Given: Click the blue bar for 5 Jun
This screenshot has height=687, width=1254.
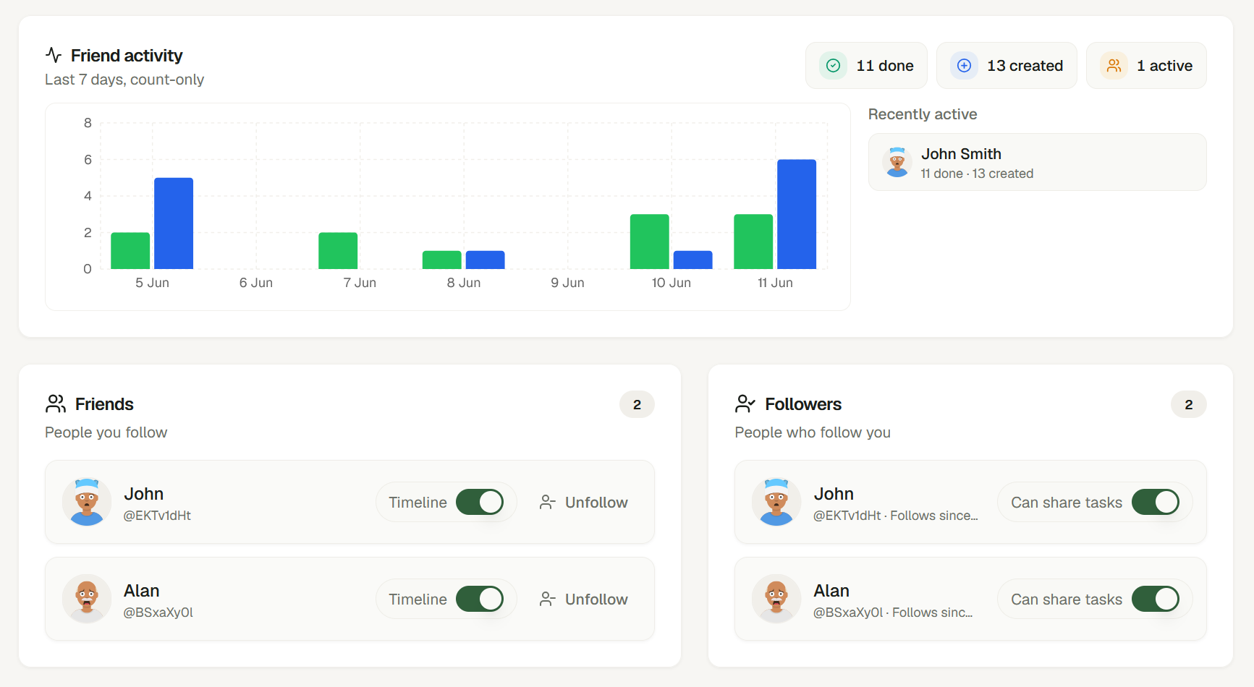Looking at the screenshot, I should click(174, 223).
